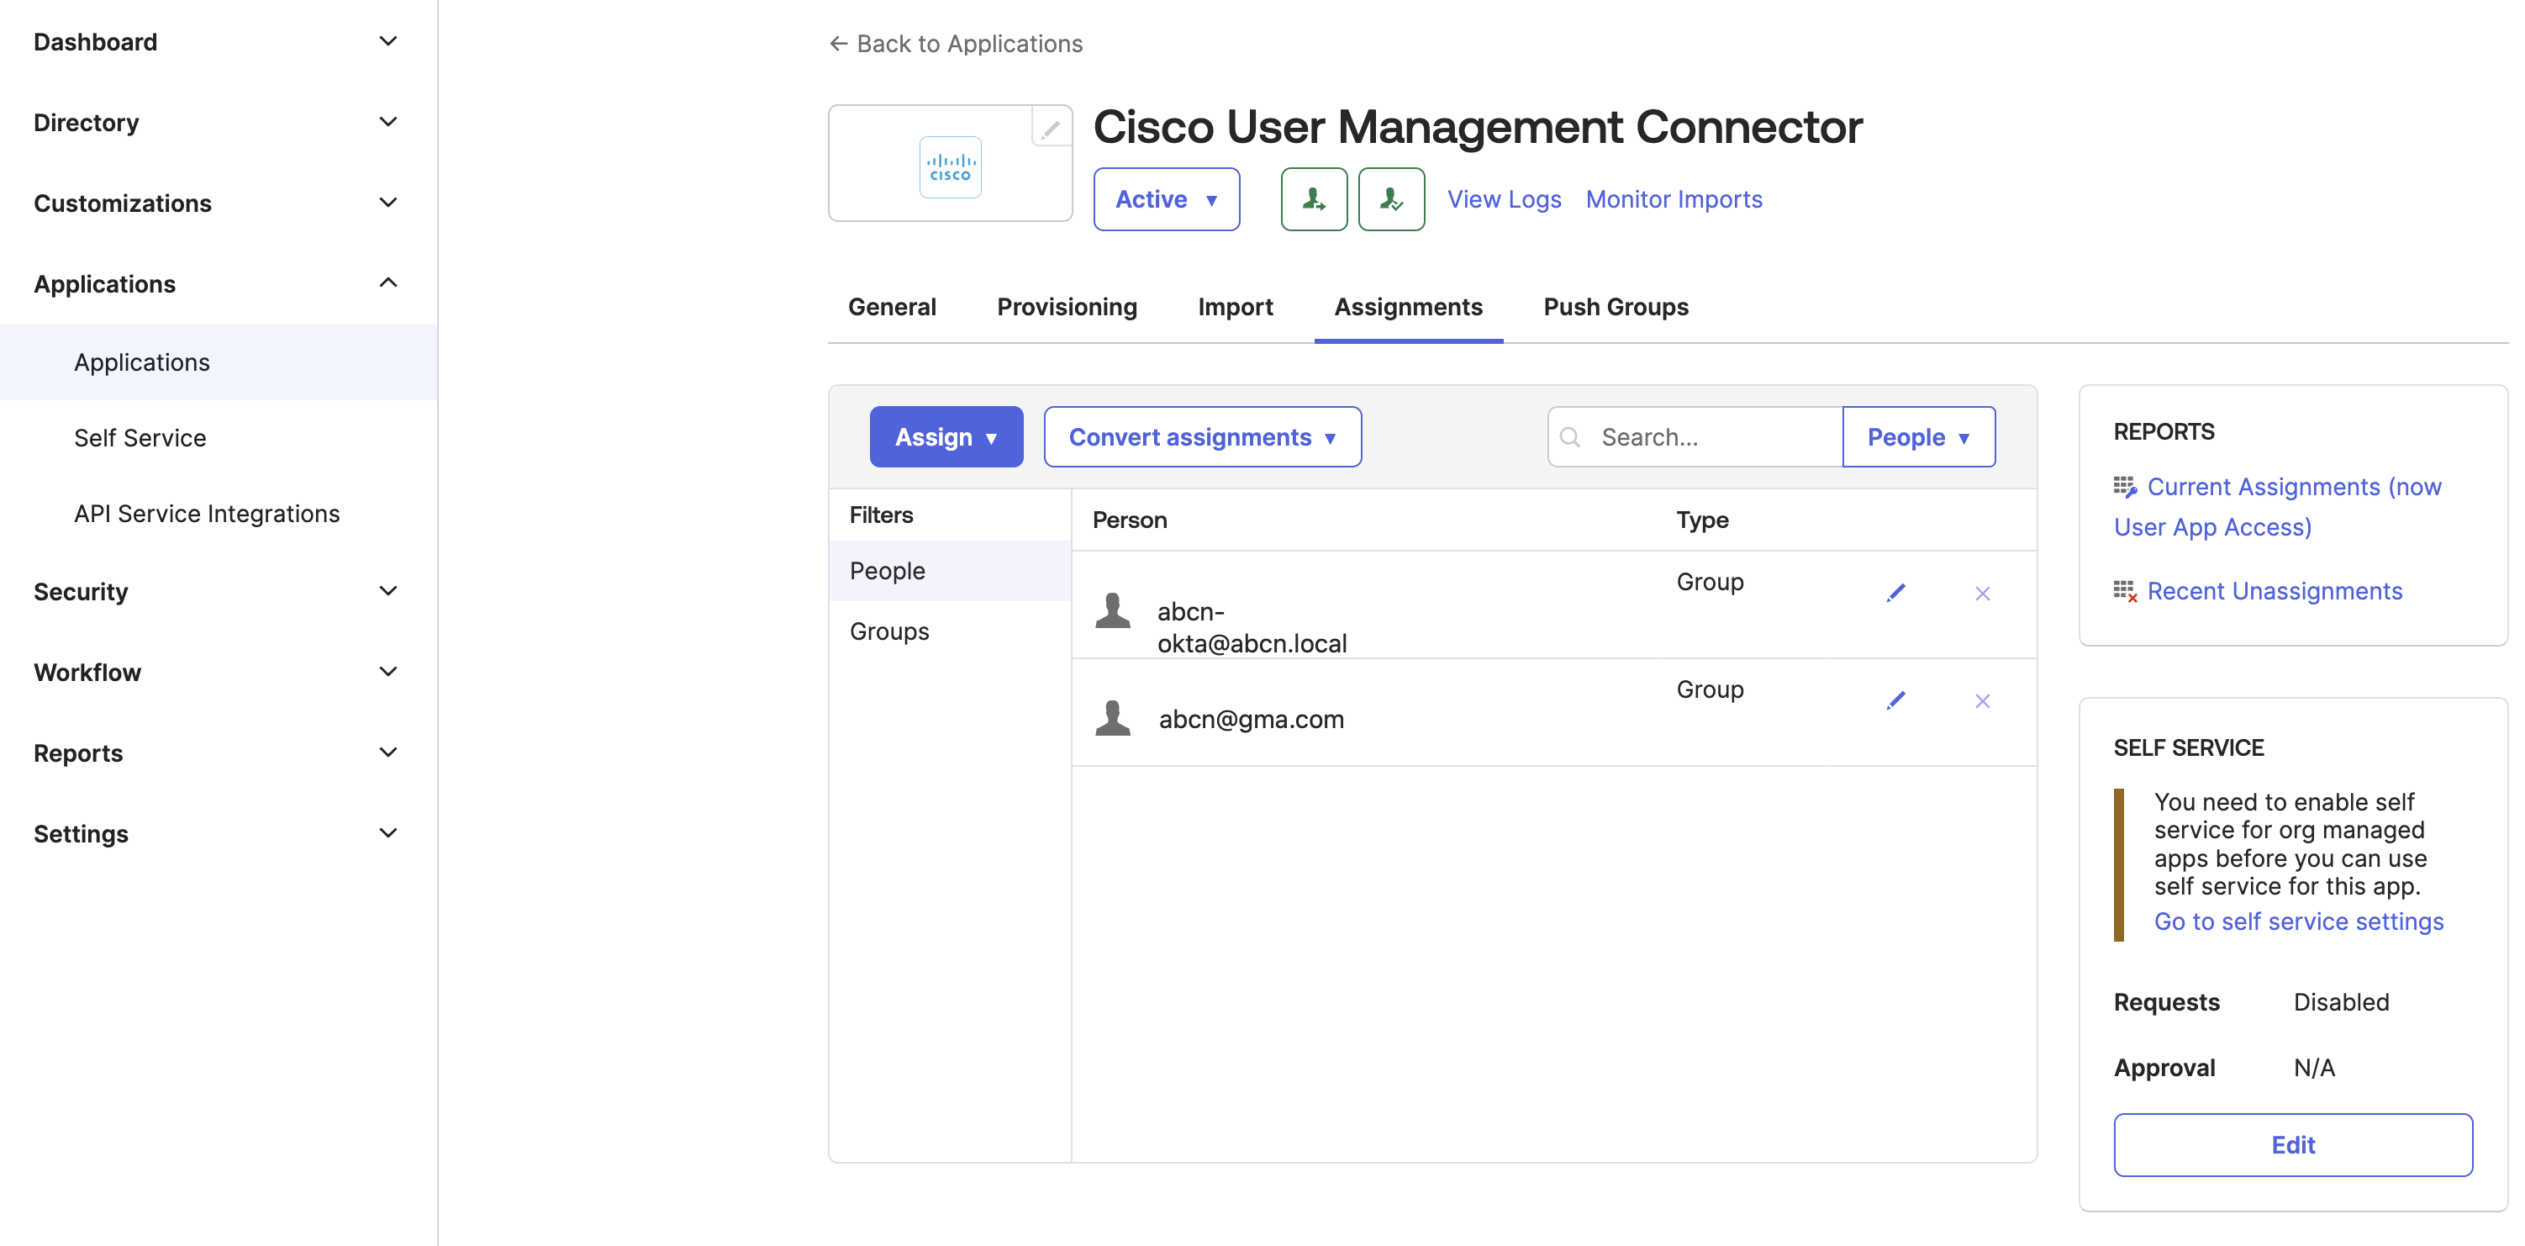2525x1246 pixels.
Task: Click the self service Edit button
Action: click(x=2293, y=1144)
